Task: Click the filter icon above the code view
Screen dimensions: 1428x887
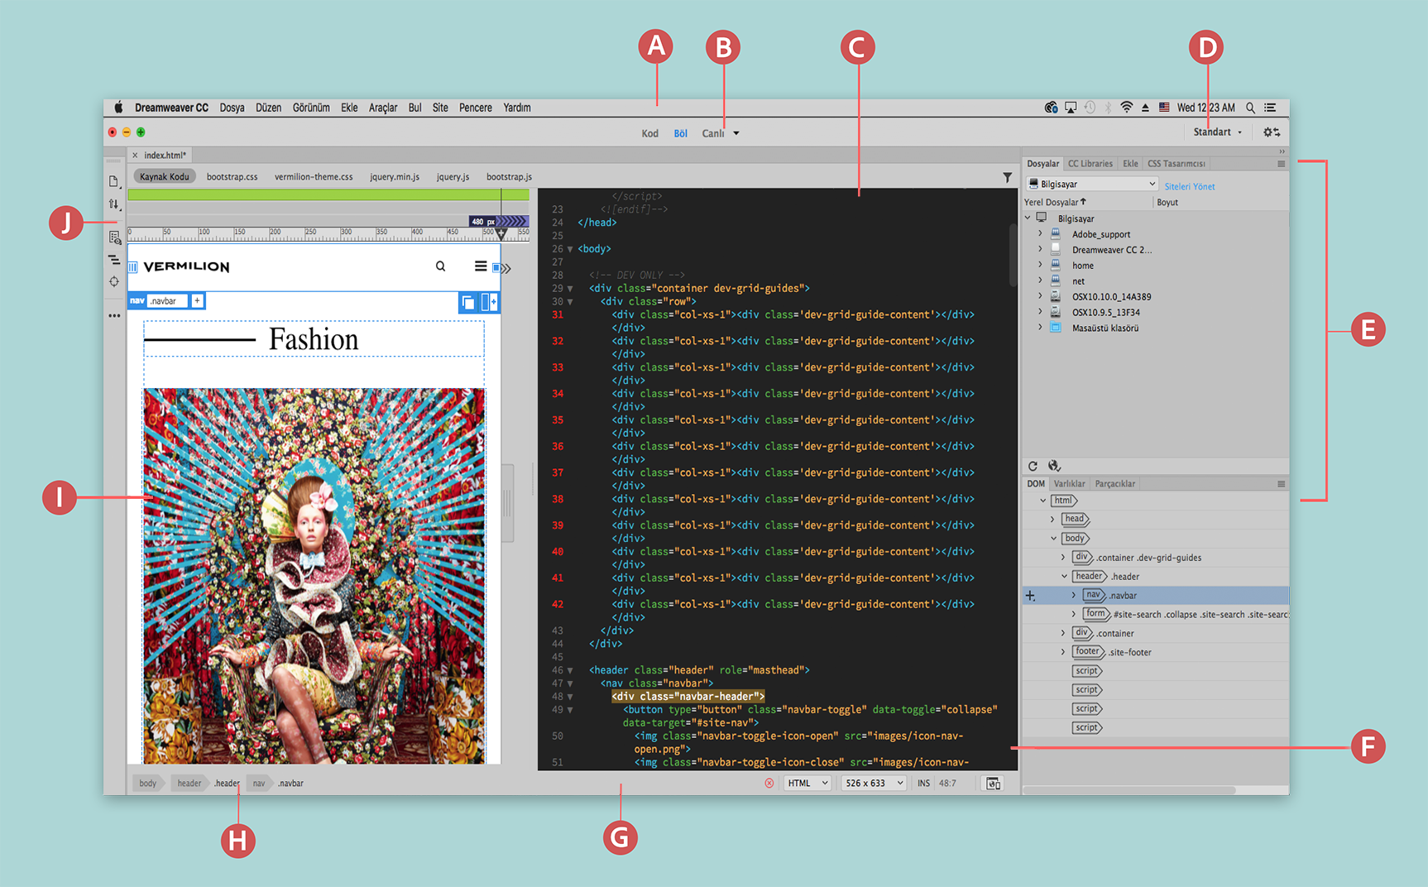Action: [1007, 177]
